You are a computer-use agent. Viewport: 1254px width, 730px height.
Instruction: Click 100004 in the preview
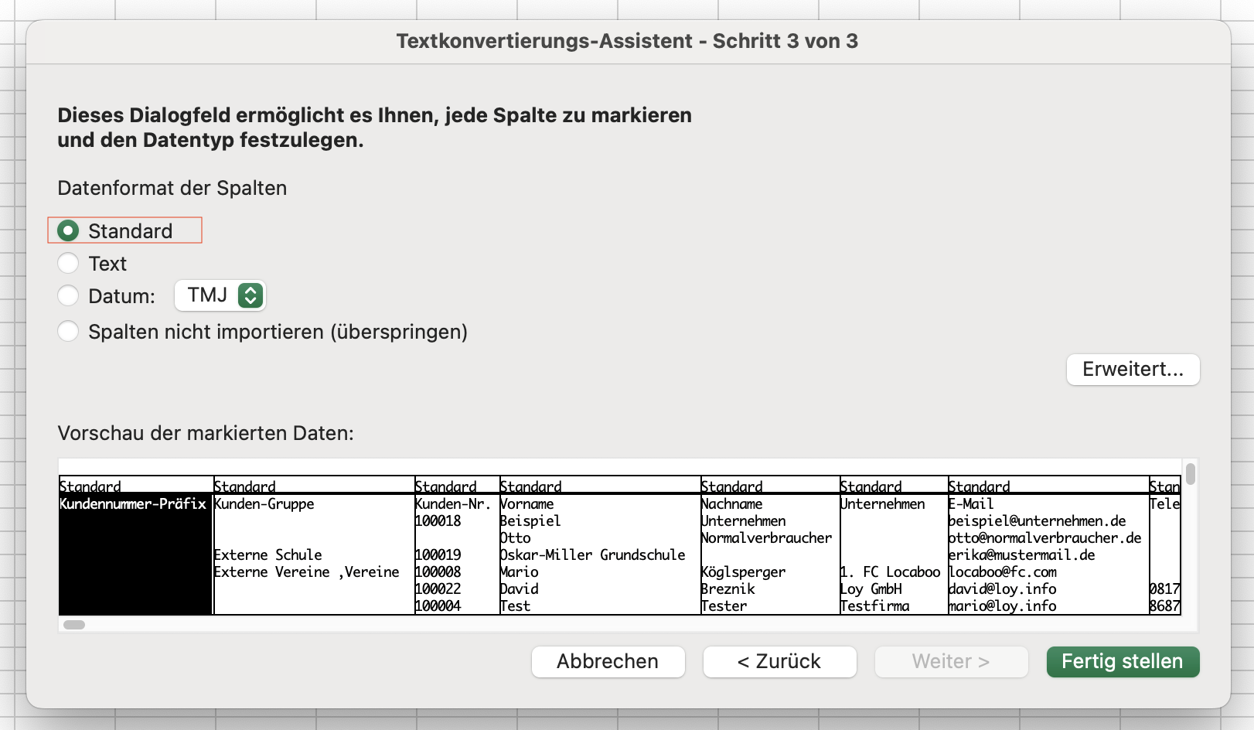point(438,606)
